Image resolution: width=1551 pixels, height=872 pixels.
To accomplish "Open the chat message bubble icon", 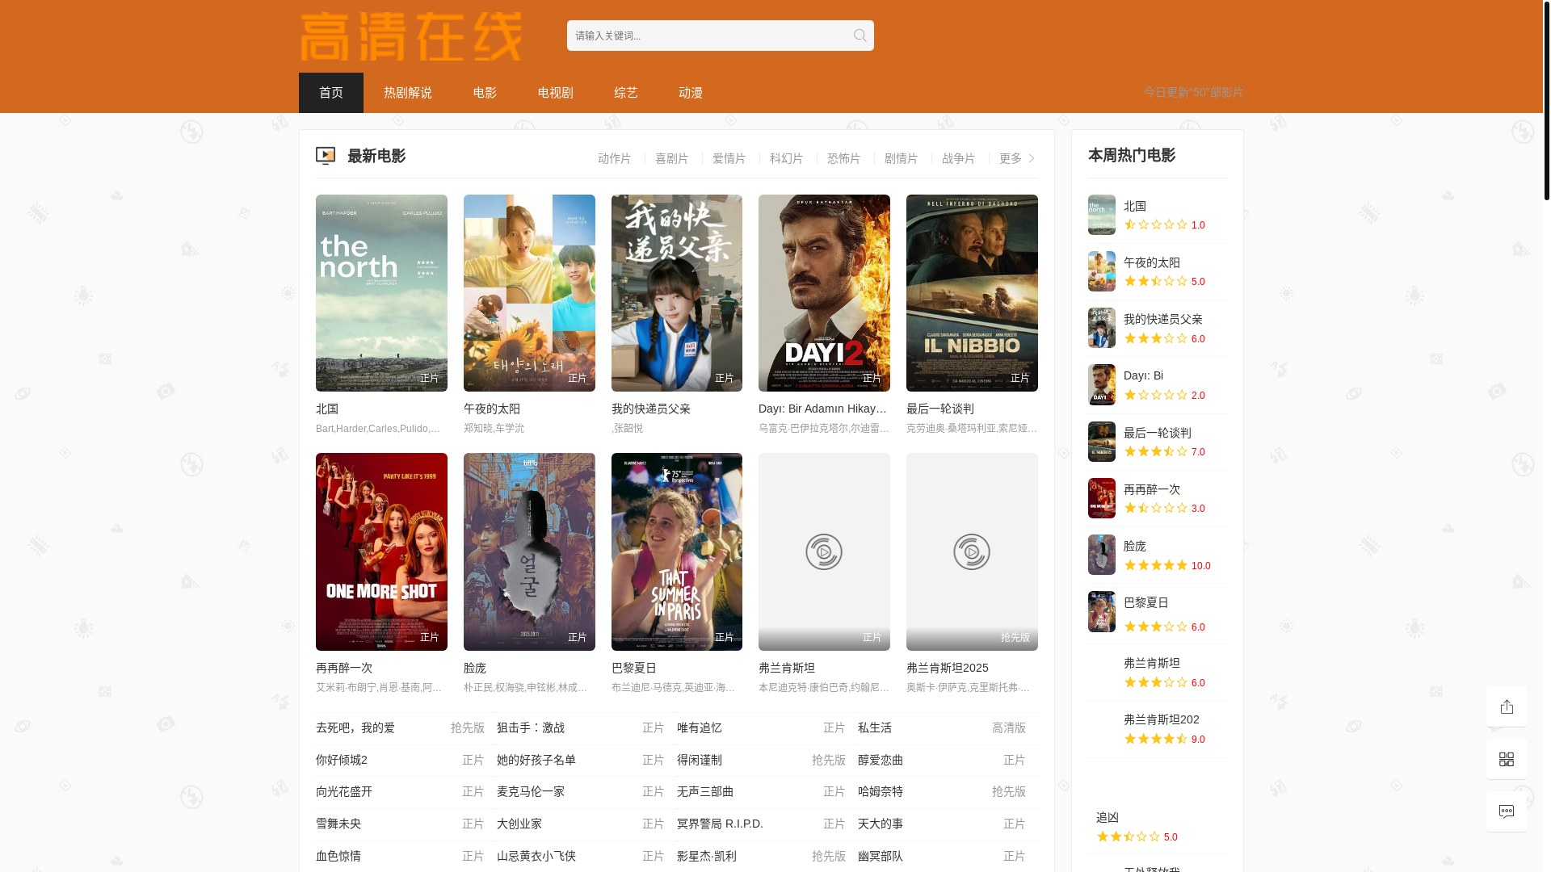I will (1506, 811).
